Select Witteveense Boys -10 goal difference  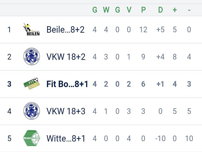tap(160, 138)
